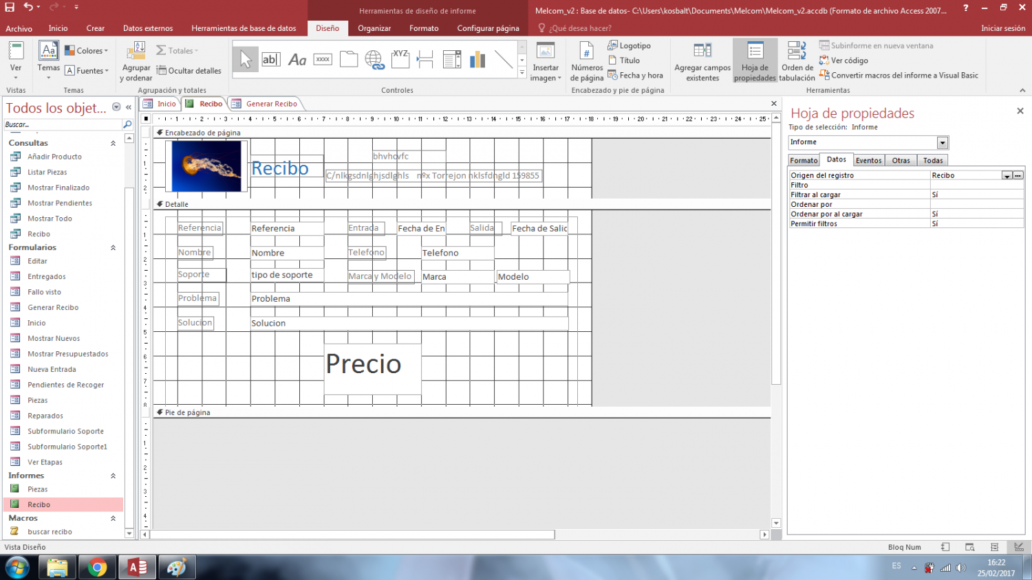Click the search magnifier in navigation pane
Viewport: 1032px width, 580px height.
click(127, 124)
